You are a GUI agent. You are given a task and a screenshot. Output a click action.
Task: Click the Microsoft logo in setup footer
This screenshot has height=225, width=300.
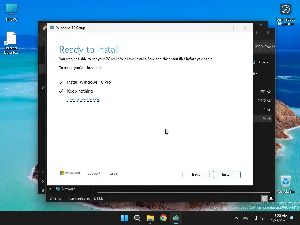[x=70, y=173]
